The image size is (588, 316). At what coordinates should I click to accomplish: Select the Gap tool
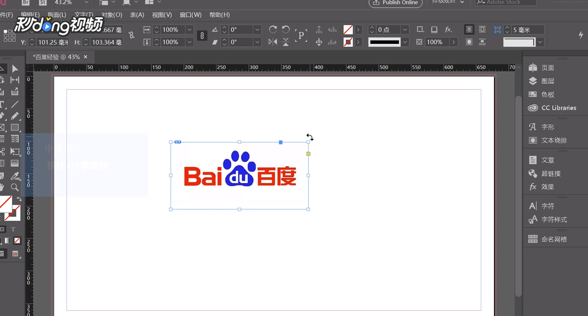pos(15,80)
